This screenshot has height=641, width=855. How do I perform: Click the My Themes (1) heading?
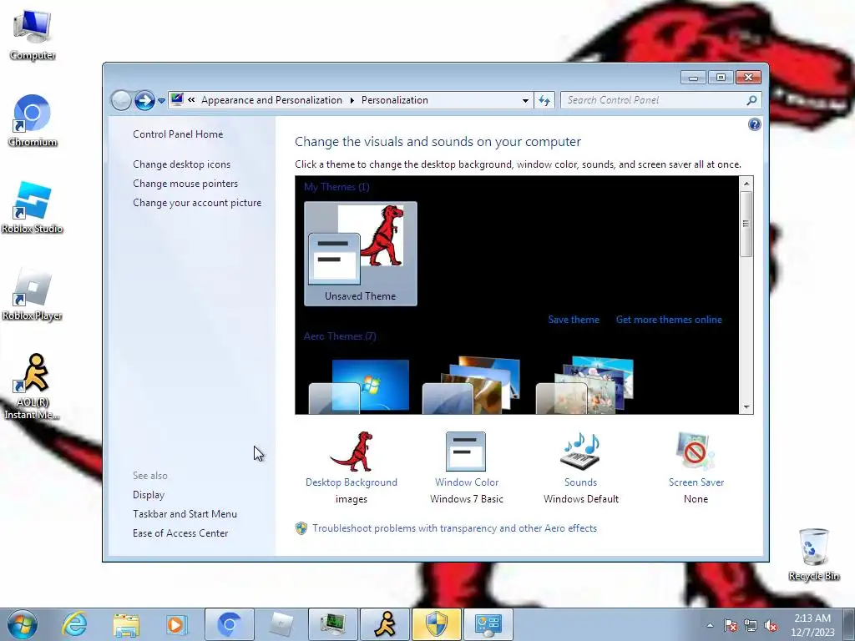pyautogui.click(x=336, y=187)
